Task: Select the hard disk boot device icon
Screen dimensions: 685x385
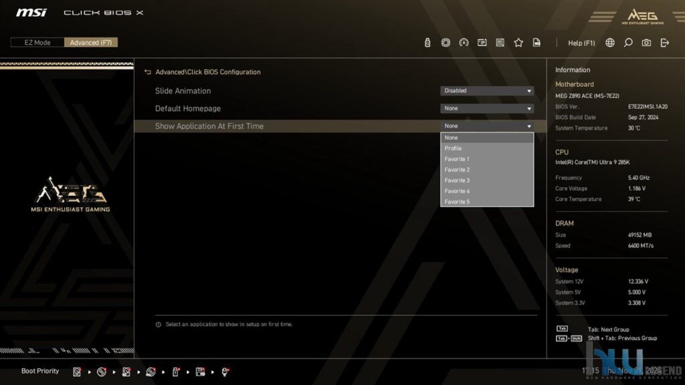Action: (x=77, y=372)
